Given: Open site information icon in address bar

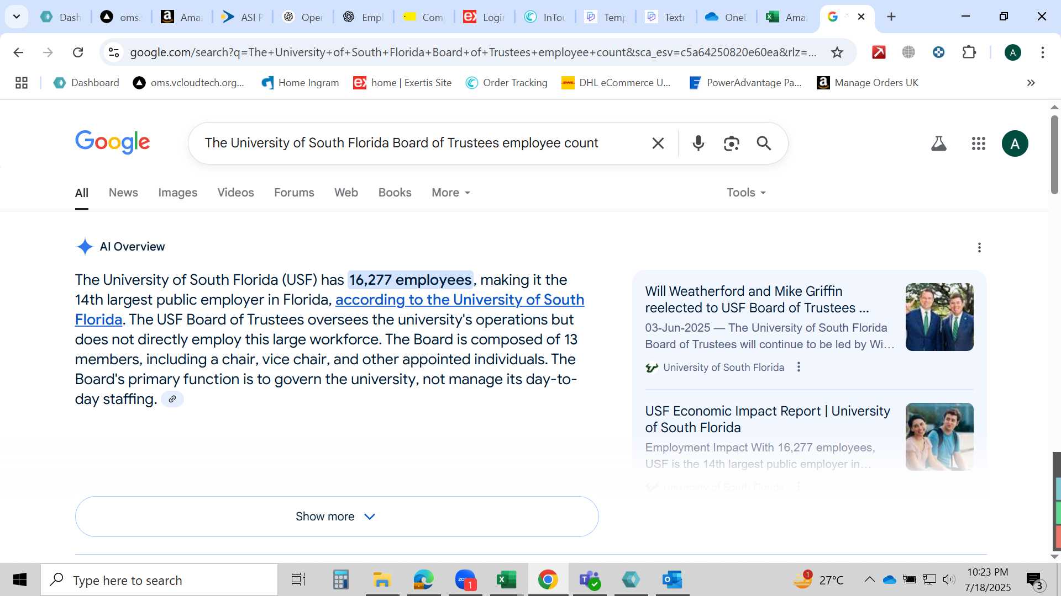Looking at the screenshot, I should coord(114,52).
